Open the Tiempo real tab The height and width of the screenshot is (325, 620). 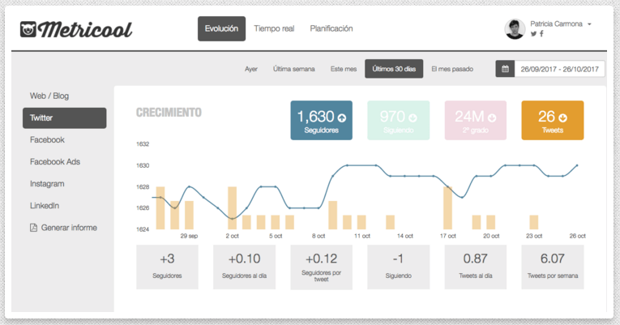[x=274, y=28]
